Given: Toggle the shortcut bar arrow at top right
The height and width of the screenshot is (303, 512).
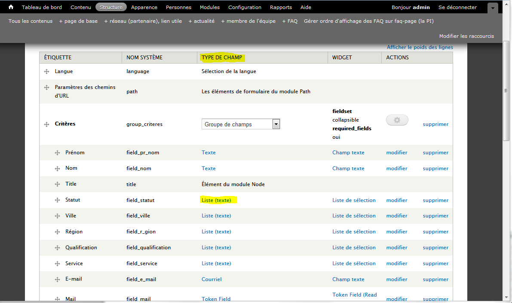Looking at the screenshot, I should point(493,8).
